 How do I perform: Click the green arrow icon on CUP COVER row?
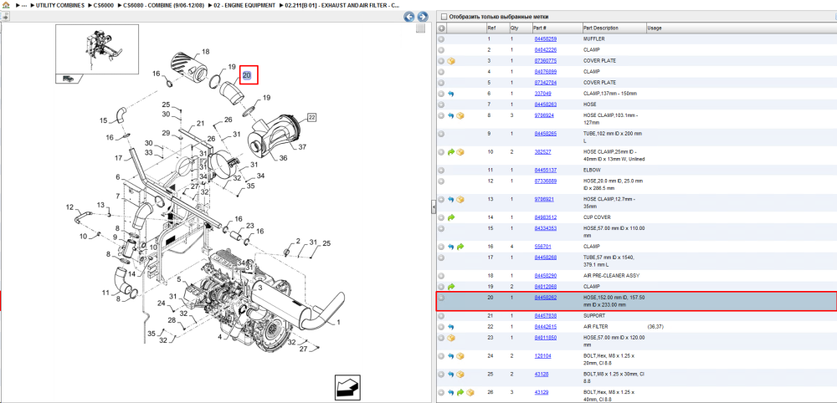pyautogui.click(x=451, y=217)
